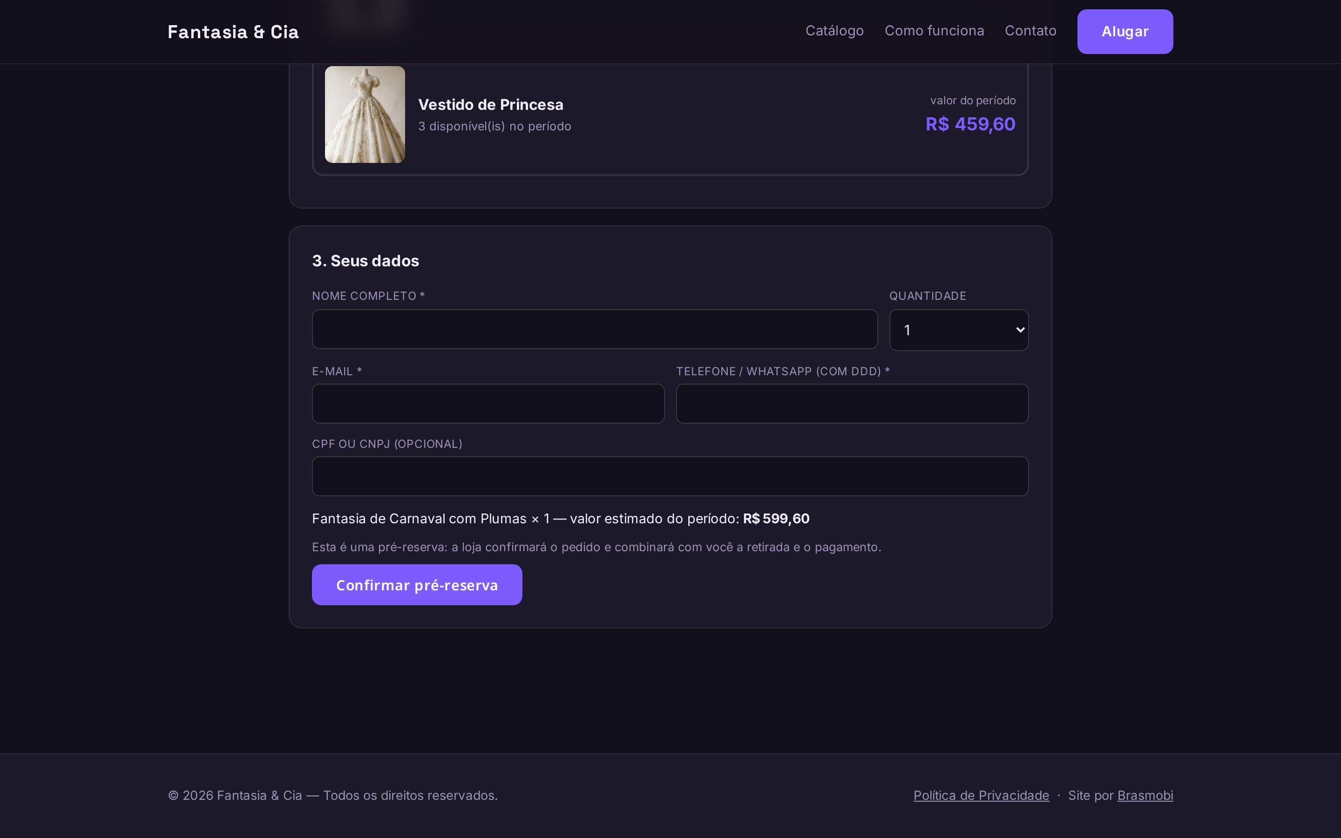Image resolution: width=1341 pixels, height=838 pixels.
Task: Focus the Telefone / WhatsApp field
Action: click(852, 404)
